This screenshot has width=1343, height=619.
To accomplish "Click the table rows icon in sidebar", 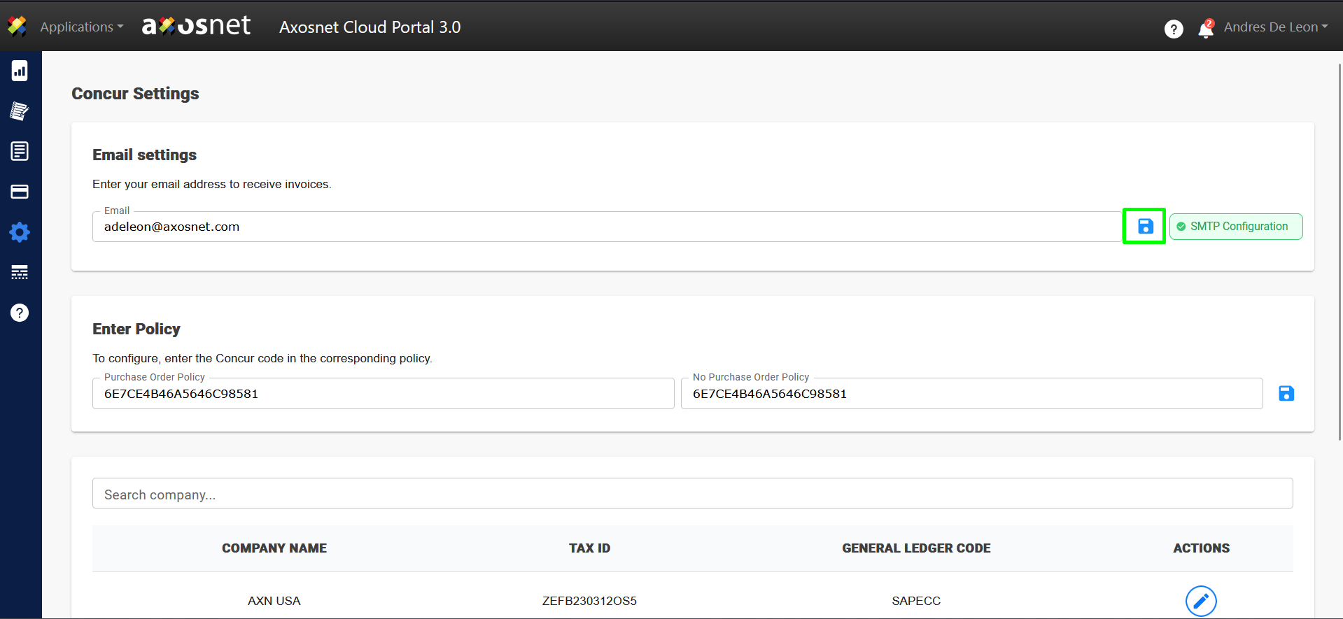I will [20, 272].
